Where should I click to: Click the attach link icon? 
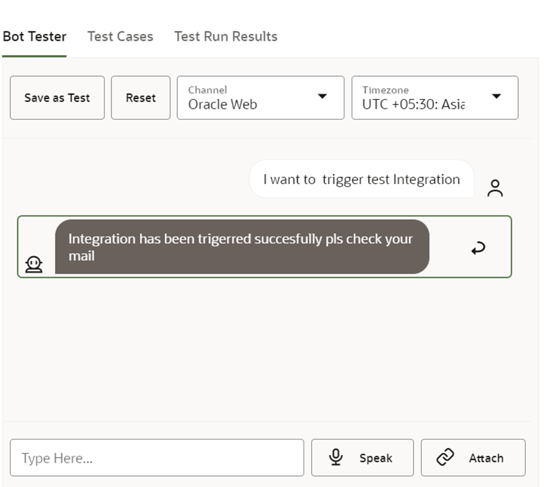tap(445, 458)
